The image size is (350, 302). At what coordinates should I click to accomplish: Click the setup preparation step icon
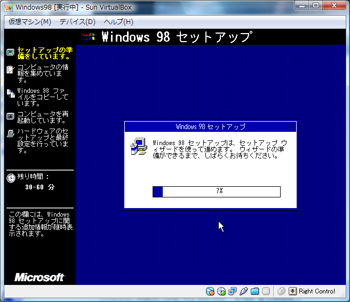click(x=10, y=52)
